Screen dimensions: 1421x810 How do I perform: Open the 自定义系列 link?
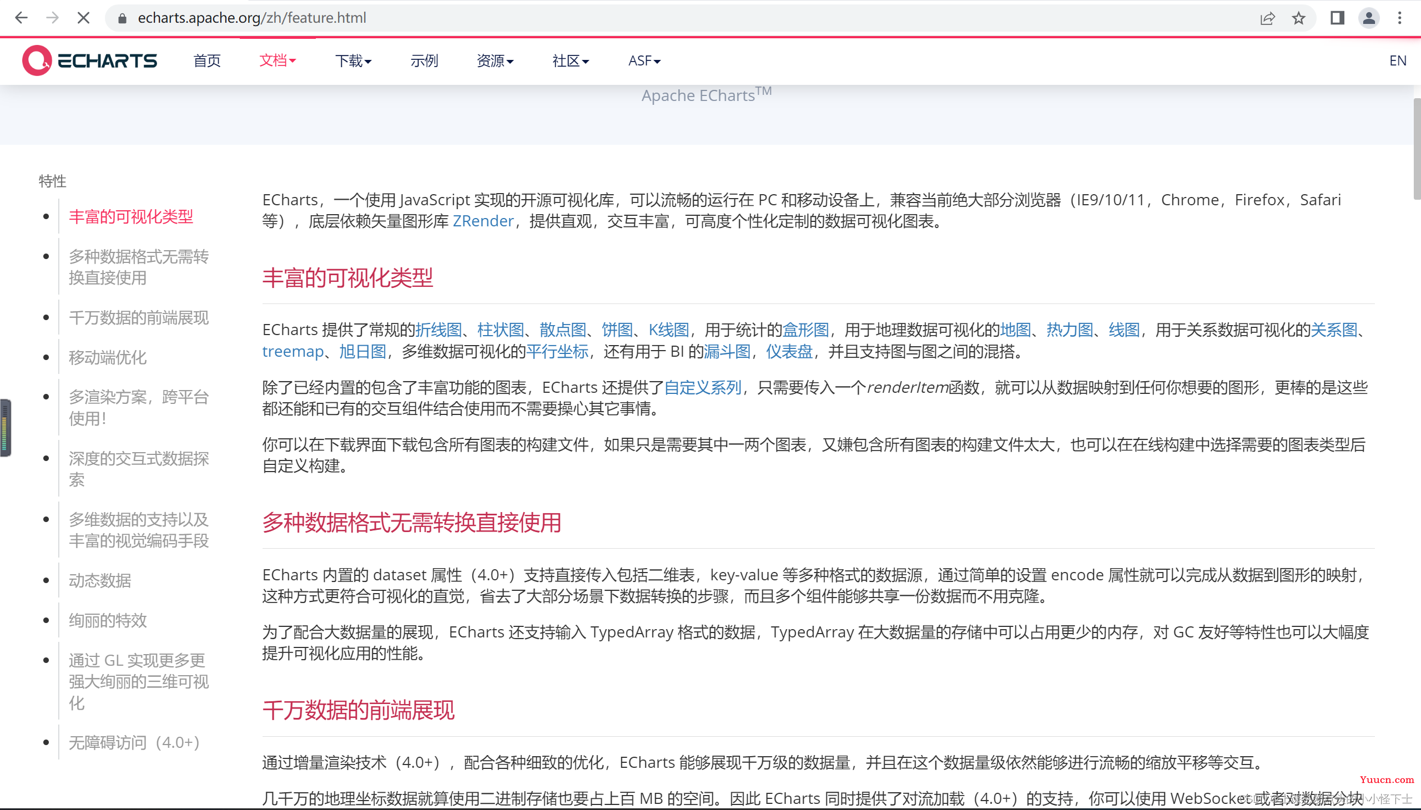click(702, 387)
